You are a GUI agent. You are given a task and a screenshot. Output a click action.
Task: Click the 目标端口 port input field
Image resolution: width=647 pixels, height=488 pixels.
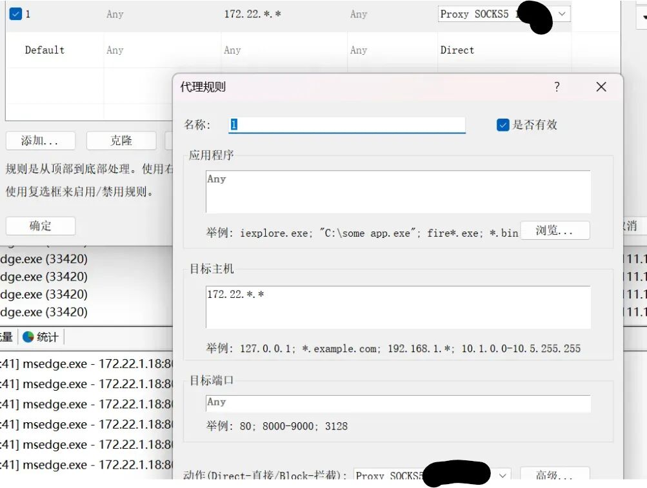398,403
